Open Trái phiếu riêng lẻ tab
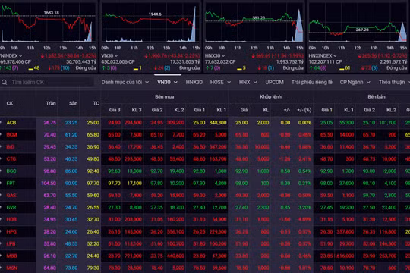Screen dimensions: 410x273 click(x=312, y=83)
